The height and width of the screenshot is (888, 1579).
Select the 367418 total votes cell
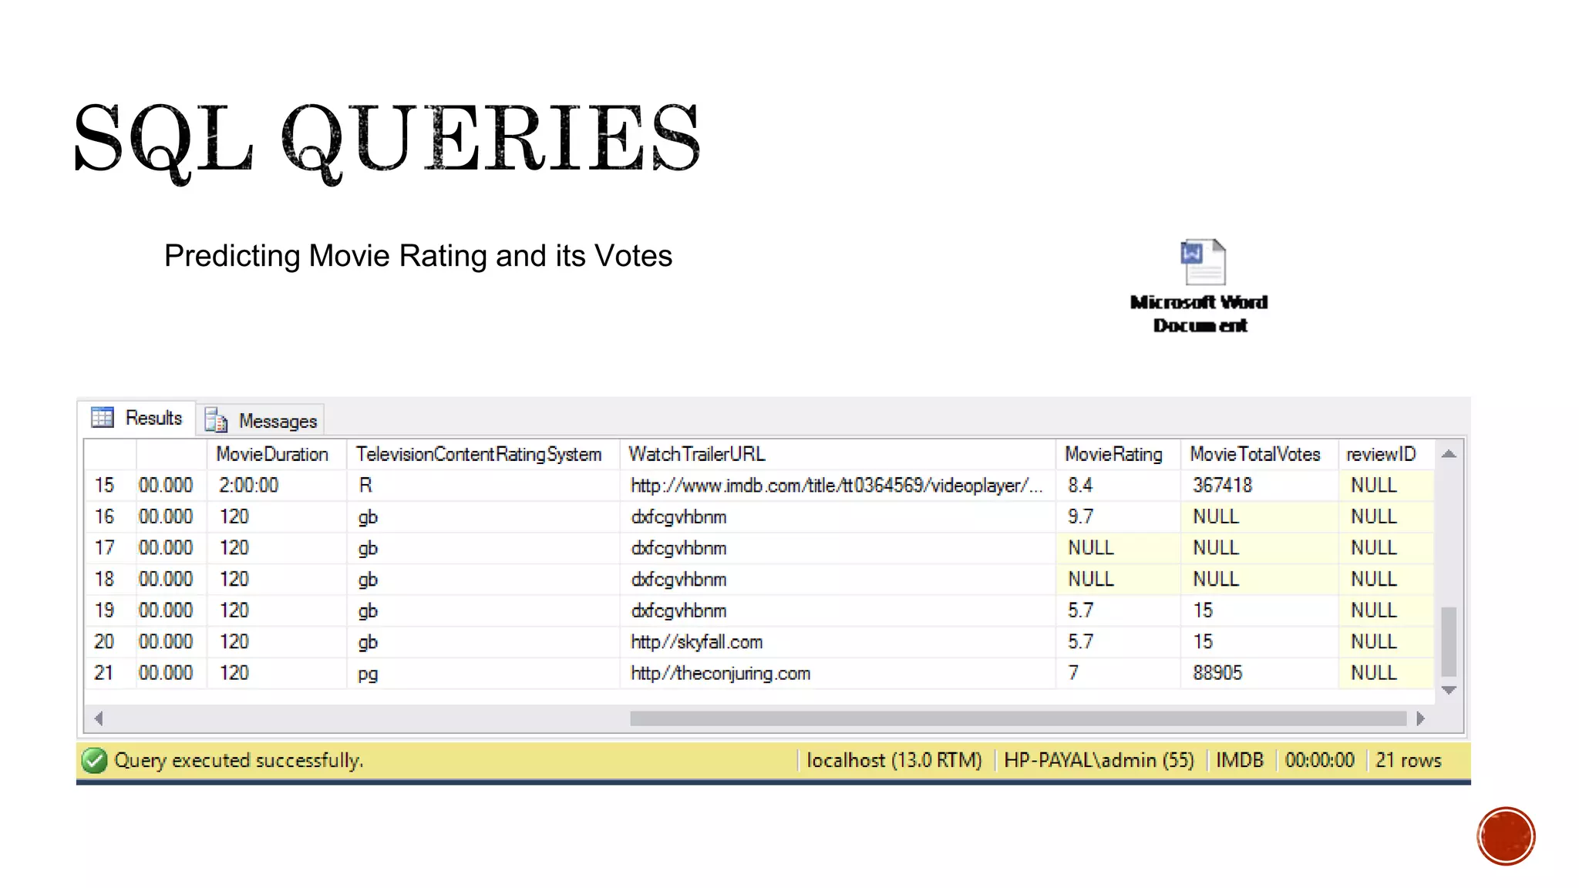(x=1222, y=486)
